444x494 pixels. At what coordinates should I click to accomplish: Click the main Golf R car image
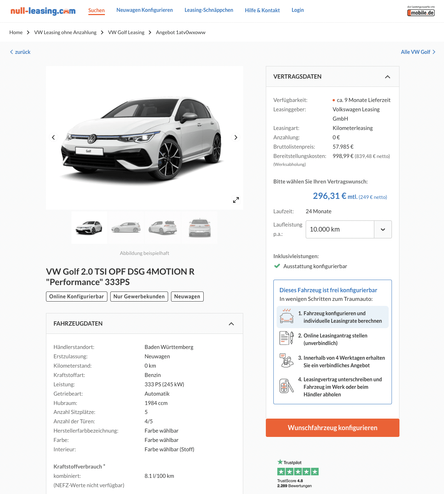click(144, 138)
